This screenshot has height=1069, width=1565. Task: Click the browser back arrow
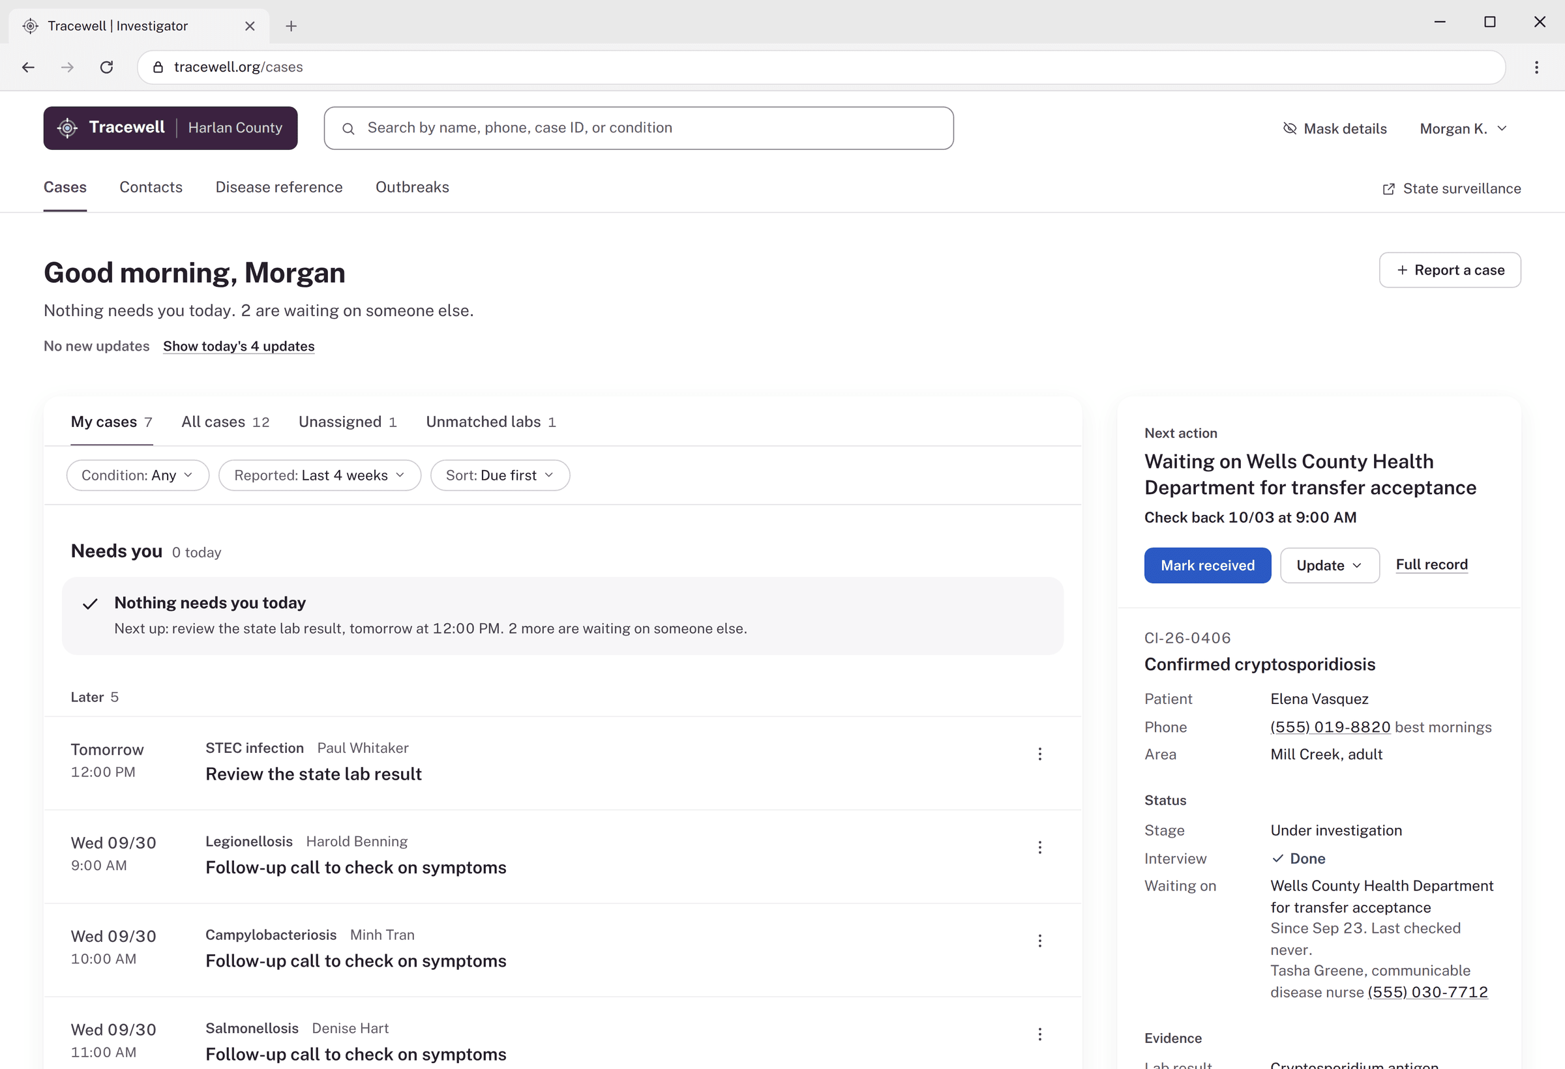click(28, 67)
